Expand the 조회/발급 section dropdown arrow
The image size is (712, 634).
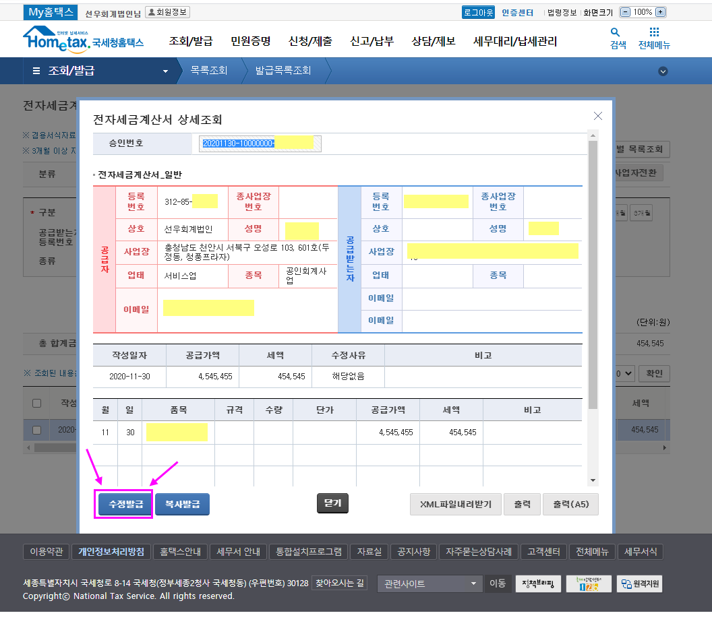tap(165, 71)
